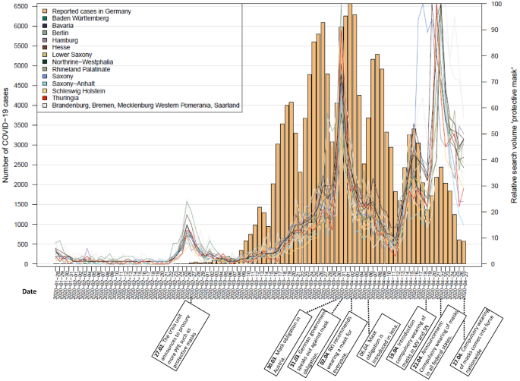Click the tallest orange case bar
Viewport: 520px width, 381px height.
click(x=350, y=134)
